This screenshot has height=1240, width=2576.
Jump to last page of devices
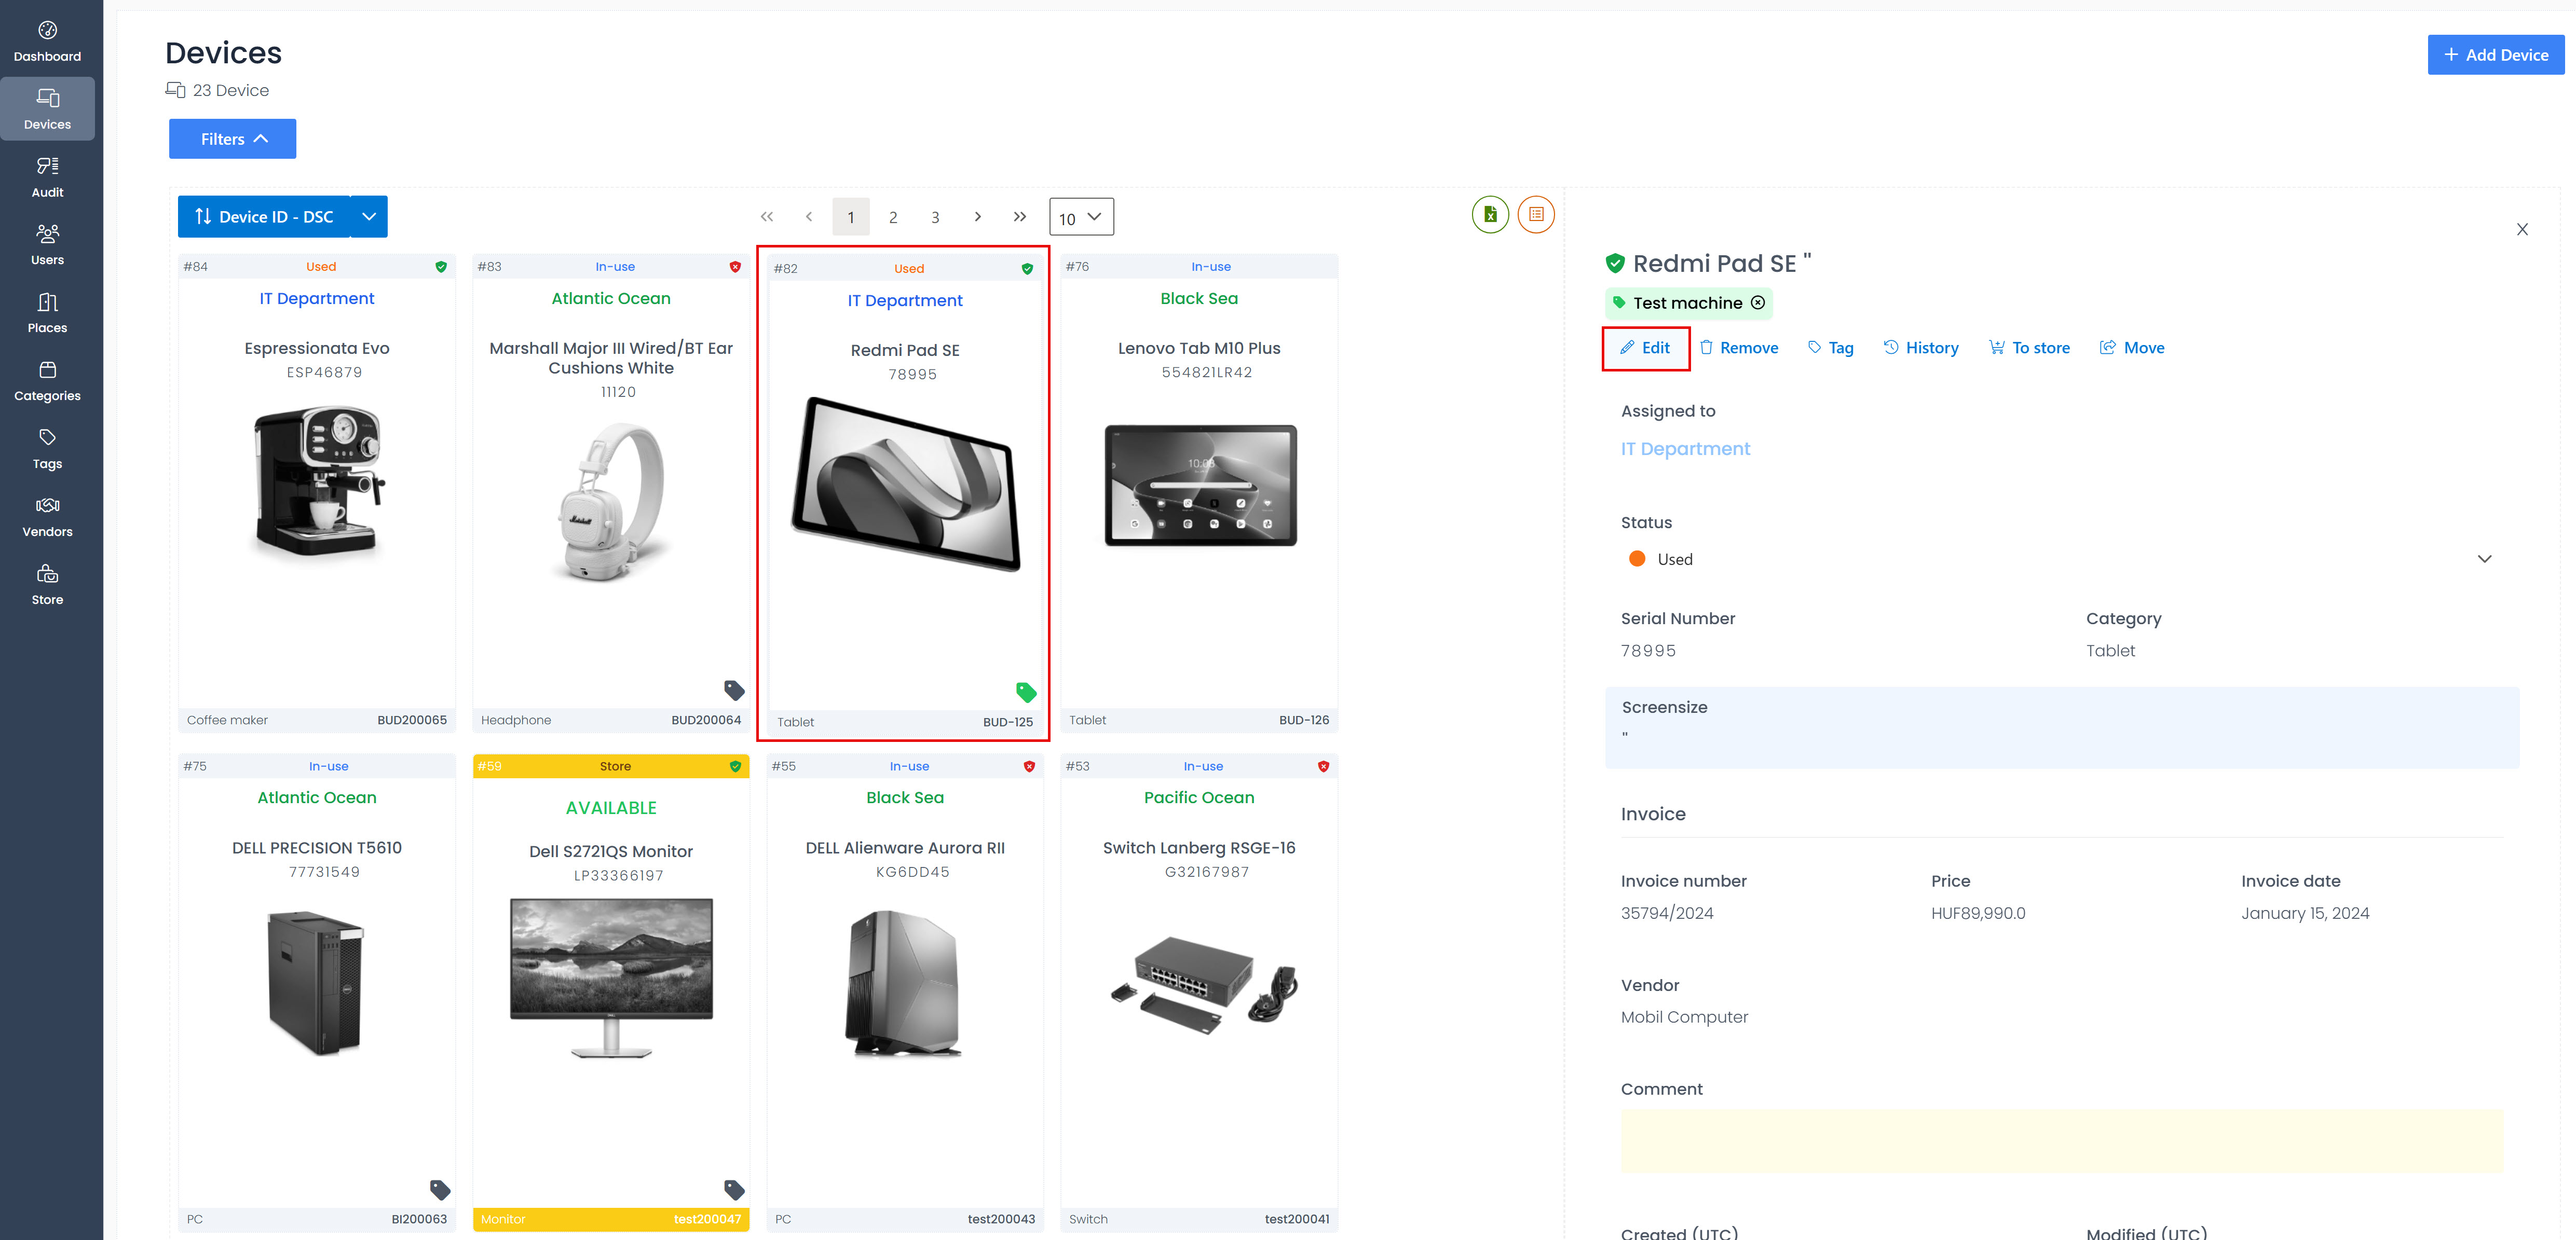pyautogui.click(x=1019, y=217)
